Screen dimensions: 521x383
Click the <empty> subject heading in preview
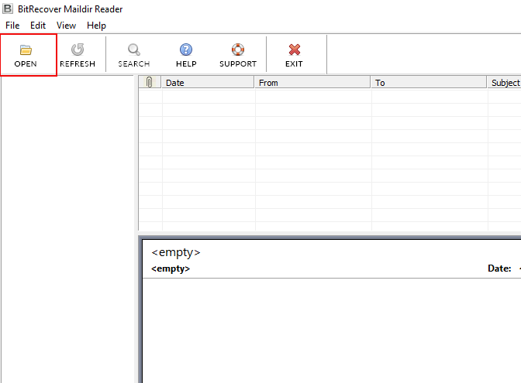tap(176, 252)
